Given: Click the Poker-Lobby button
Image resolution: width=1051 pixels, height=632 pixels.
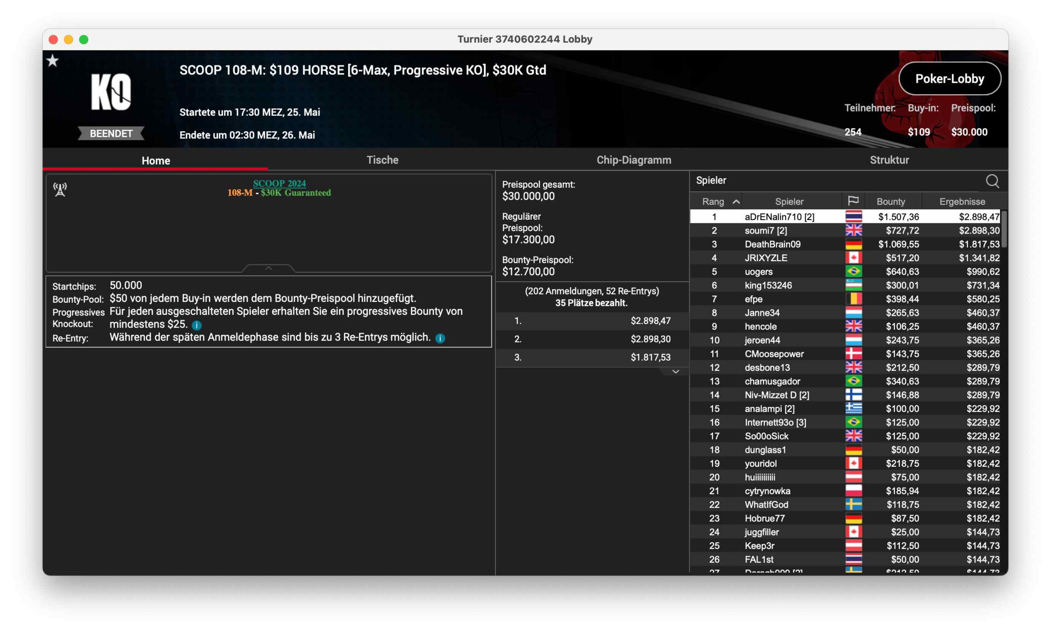Looking at the screenshot, I should 949,79.
